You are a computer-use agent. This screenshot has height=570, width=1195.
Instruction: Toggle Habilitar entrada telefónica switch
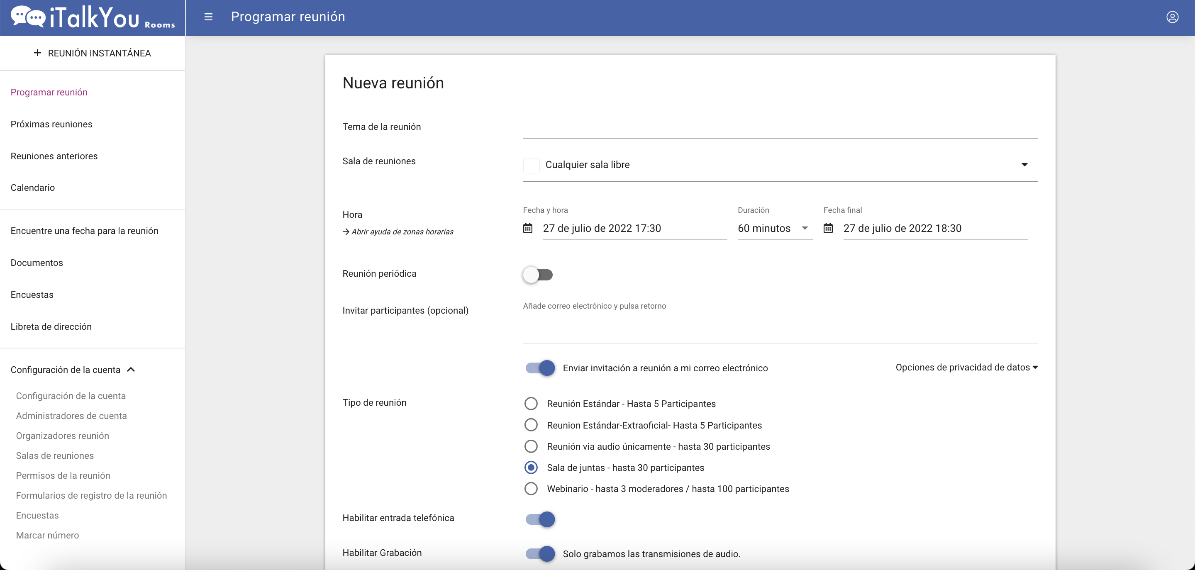(540, 519)
